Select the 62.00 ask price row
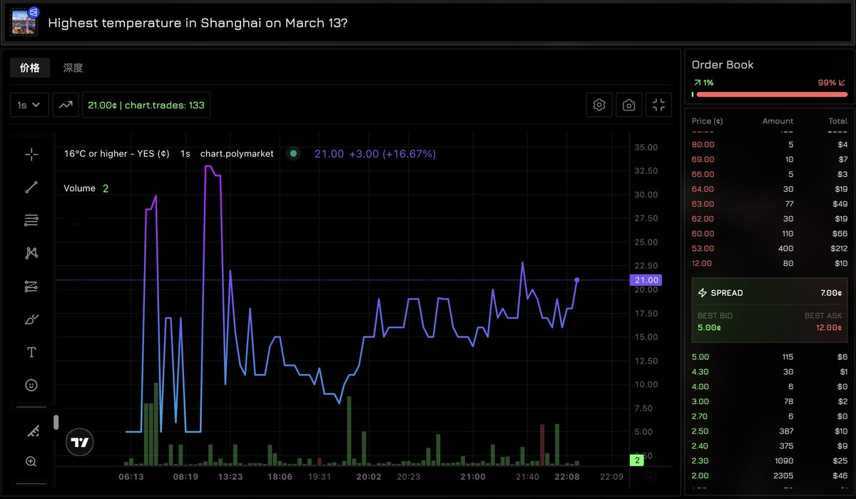The image size is (856, 499). coord(770,219)
